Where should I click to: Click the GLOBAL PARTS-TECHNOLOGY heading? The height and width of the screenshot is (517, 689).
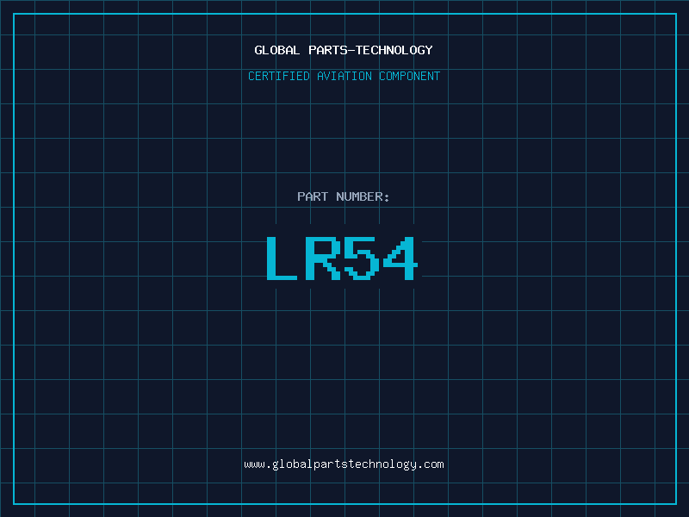tap(344, 50)
